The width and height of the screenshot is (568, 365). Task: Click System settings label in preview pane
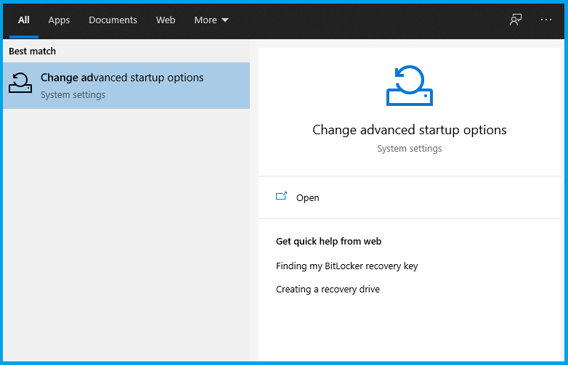[409, 149]
